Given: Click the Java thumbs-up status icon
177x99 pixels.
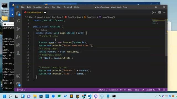Looking at the screenshot, I should [x=143, y=90].
